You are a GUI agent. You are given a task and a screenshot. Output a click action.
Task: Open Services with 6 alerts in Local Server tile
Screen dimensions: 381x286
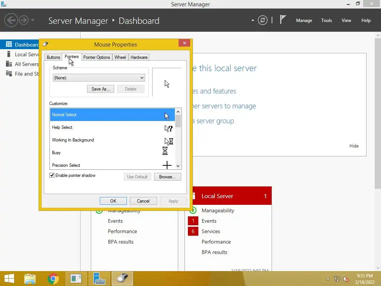pyautogui.click(x=211, y=231)
